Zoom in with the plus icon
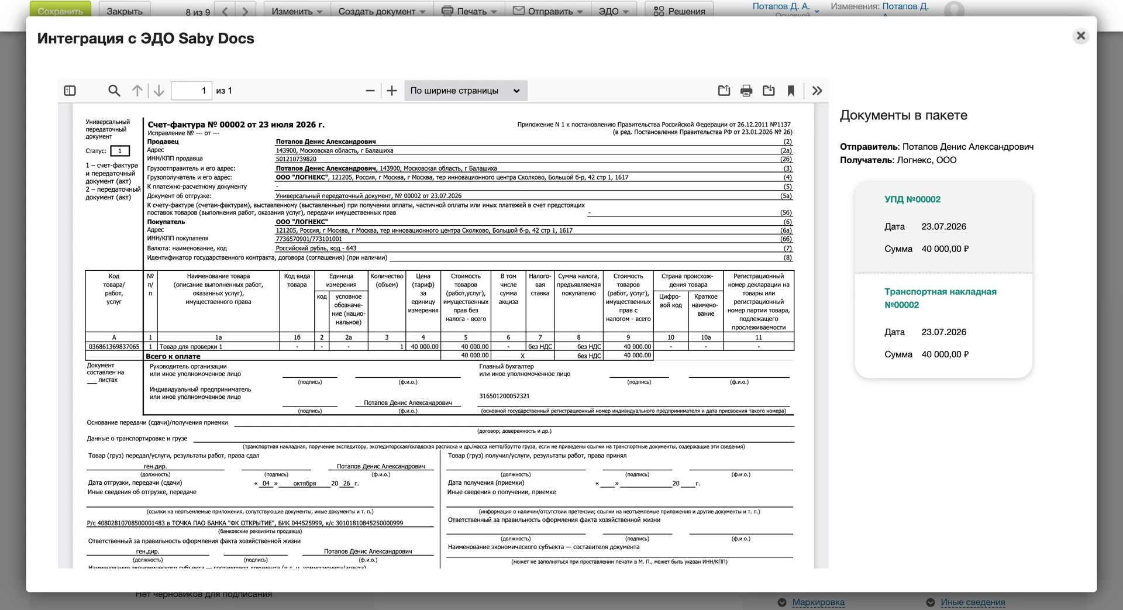 [x=392, y=91]
